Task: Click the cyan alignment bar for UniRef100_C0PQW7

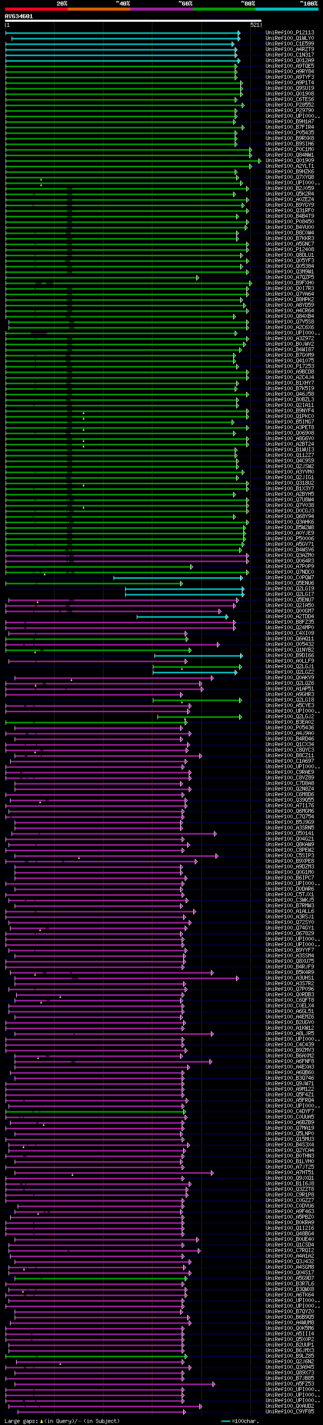Action: (x=178, y=577)
